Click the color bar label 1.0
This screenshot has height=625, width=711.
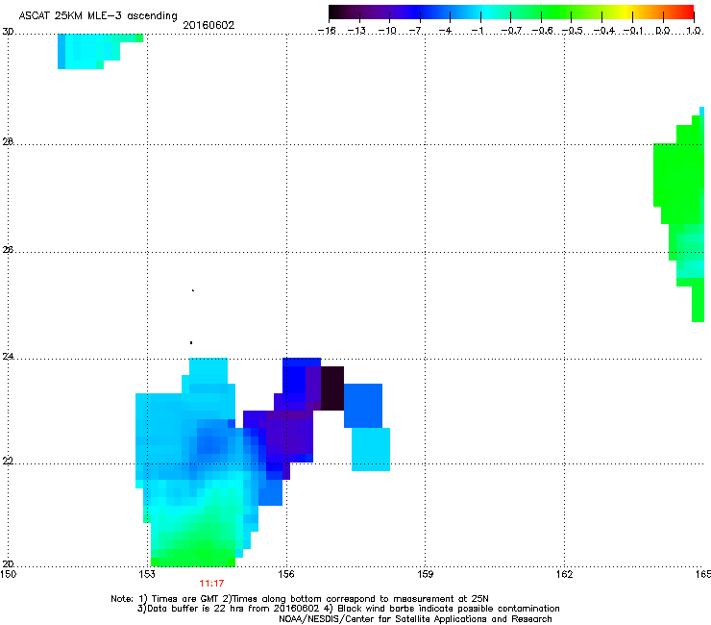(x=694, y=31)
